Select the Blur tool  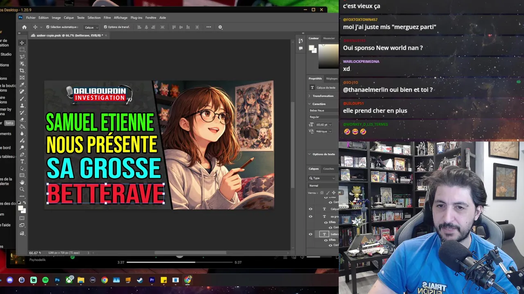coord(22,133)
